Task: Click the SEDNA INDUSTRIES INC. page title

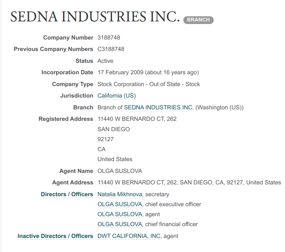Action: click(95, 17)
